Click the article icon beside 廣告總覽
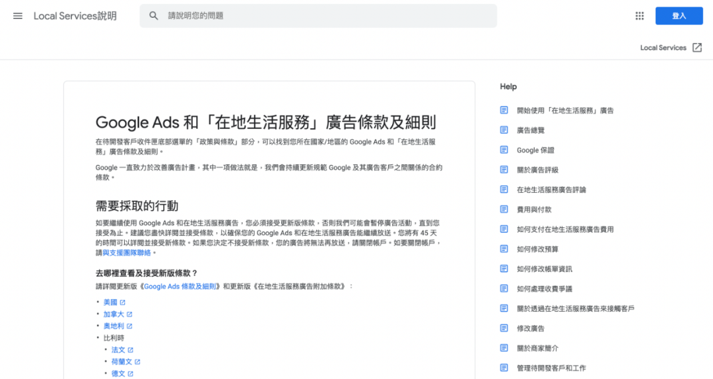 [504, 130]
